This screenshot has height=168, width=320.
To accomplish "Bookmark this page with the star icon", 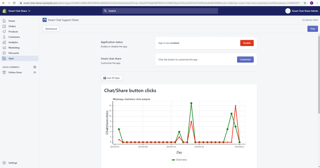I will [305, 3].
